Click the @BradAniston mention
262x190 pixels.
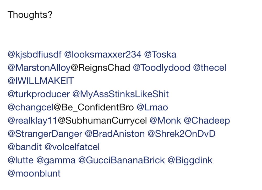(115, 134)
